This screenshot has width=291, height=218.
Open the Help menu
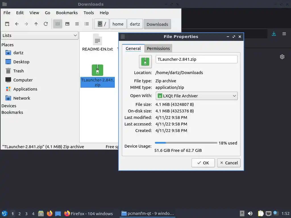[104, 13]
